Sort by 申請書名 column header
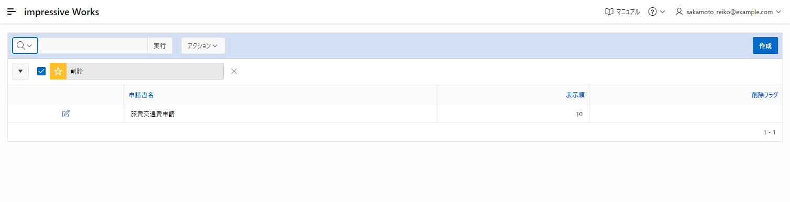 (x=141, y=95)
